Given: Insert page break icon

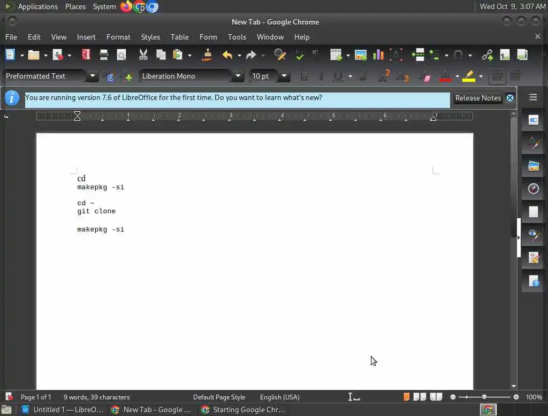Looking at the screenshot, I should pyautogui.click(x=417, y=55).
